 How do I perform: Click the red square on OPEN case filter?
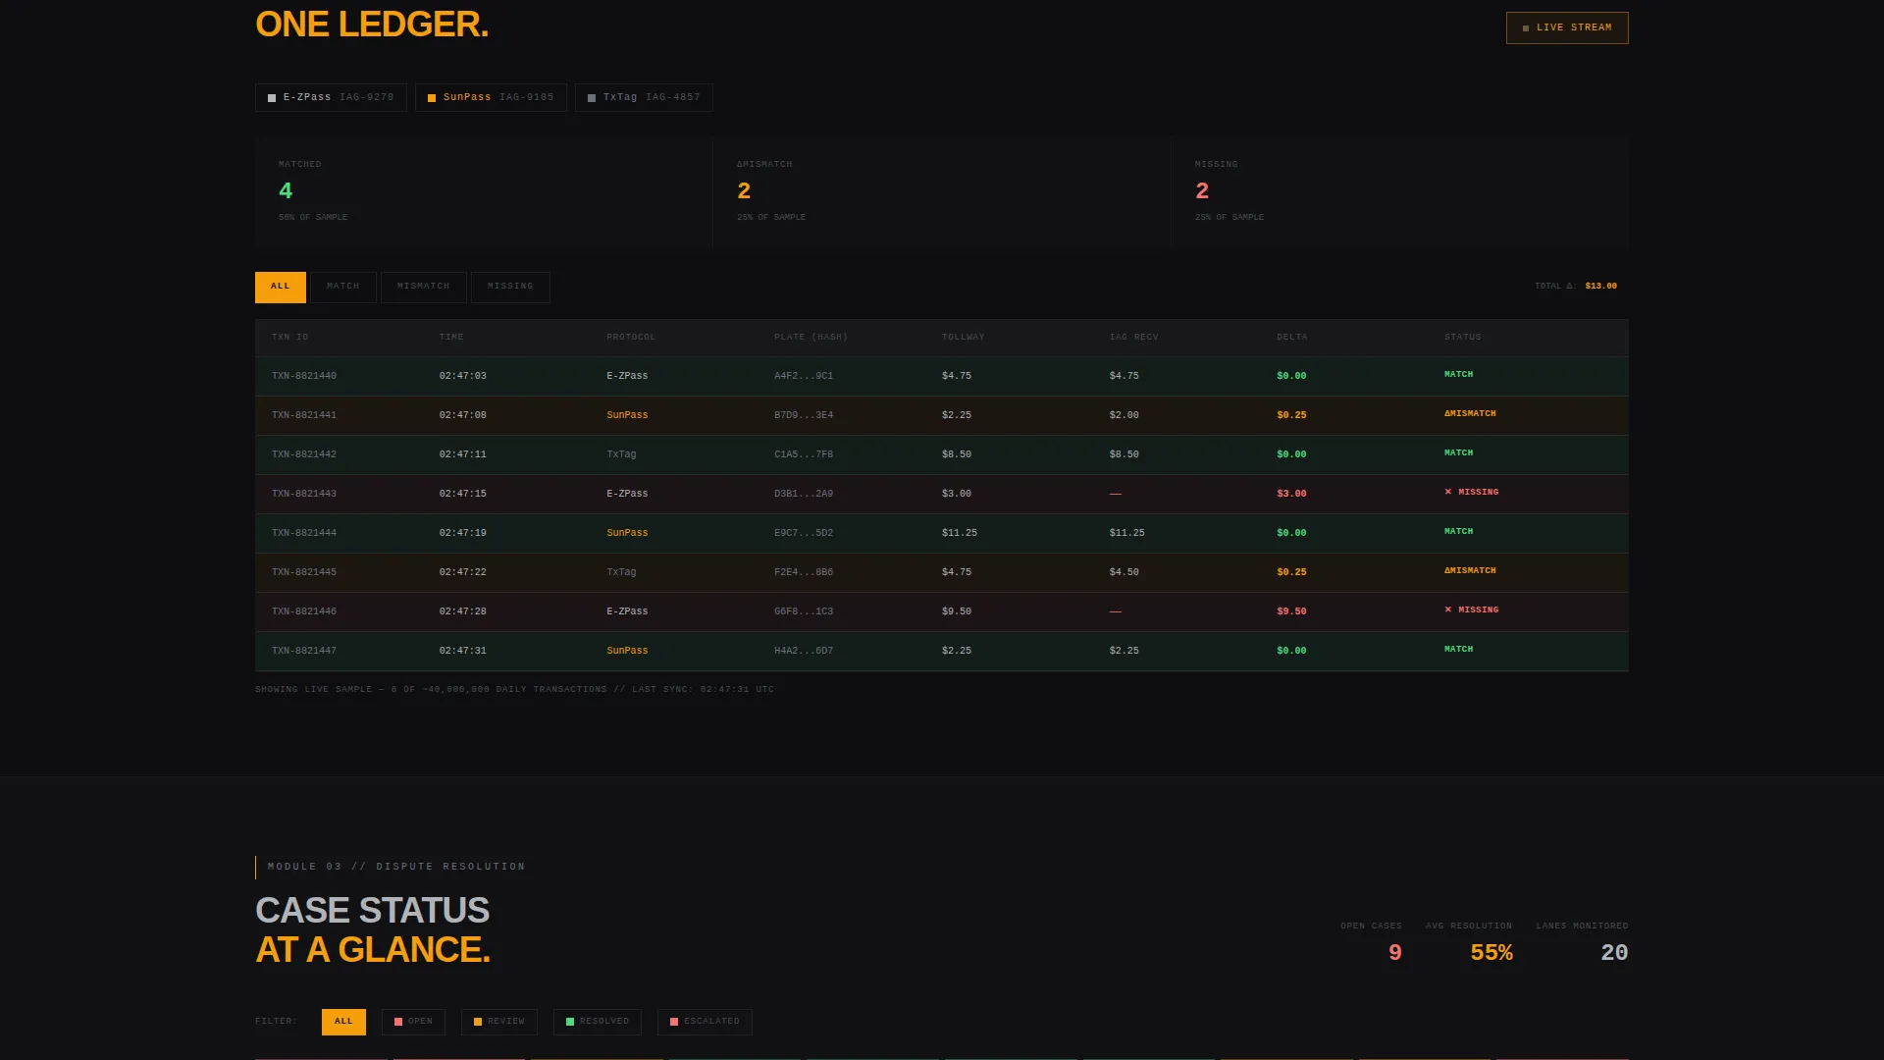click(398, 1022)
